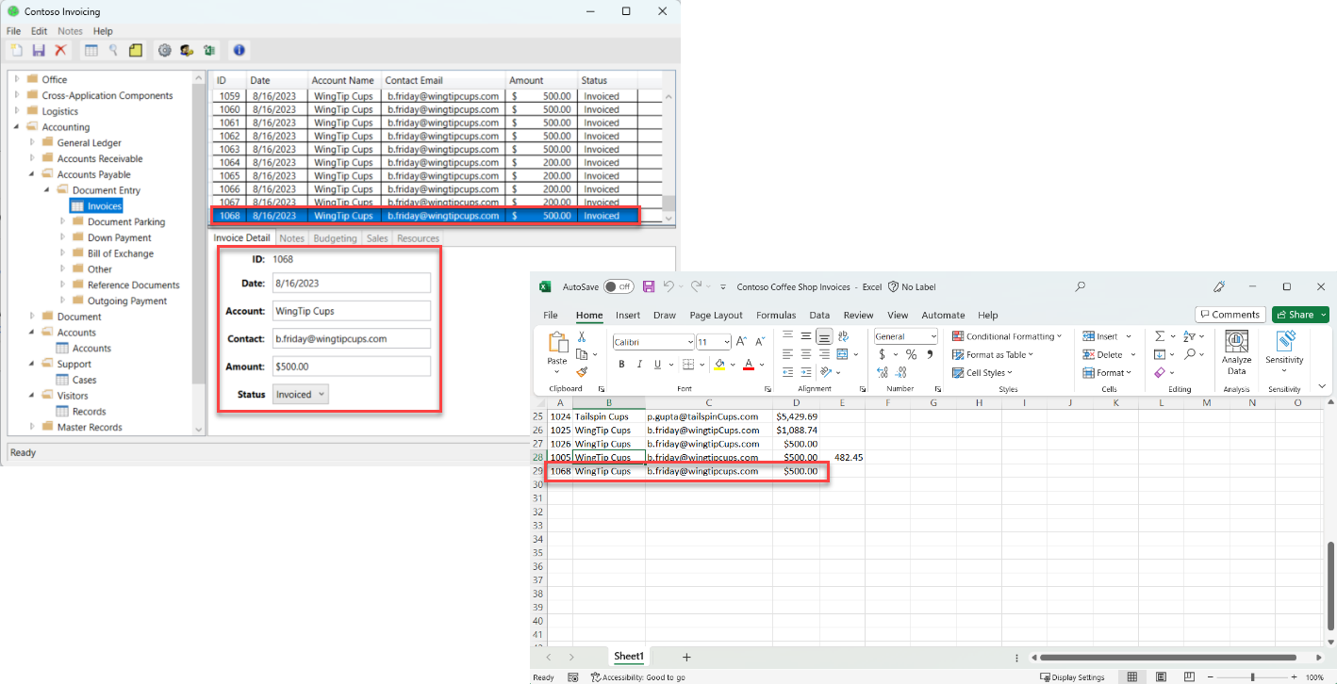1337x684 pixels.
Task: Click the Percent Style icon in Excel
Action: [x=911, y=354]
